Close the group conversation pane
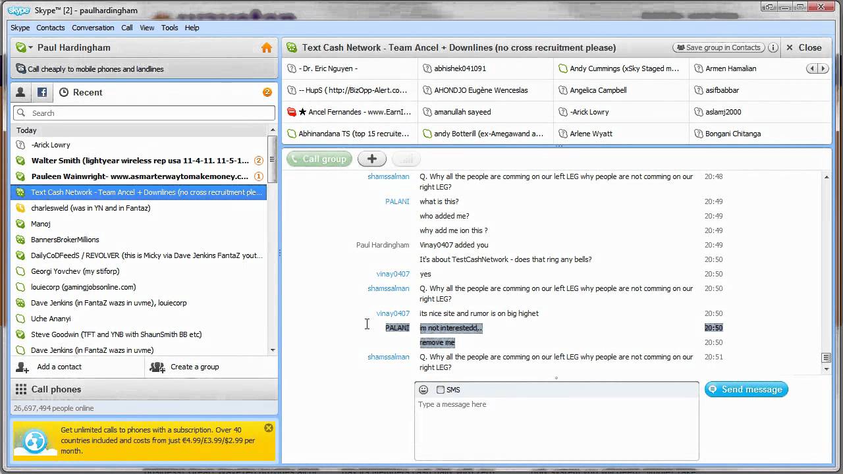843x474 pixels. pyautogui.click(x=804, y=47)
